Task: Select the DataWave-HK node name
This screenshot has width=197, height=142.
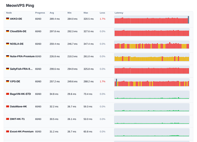Action: 19,106
